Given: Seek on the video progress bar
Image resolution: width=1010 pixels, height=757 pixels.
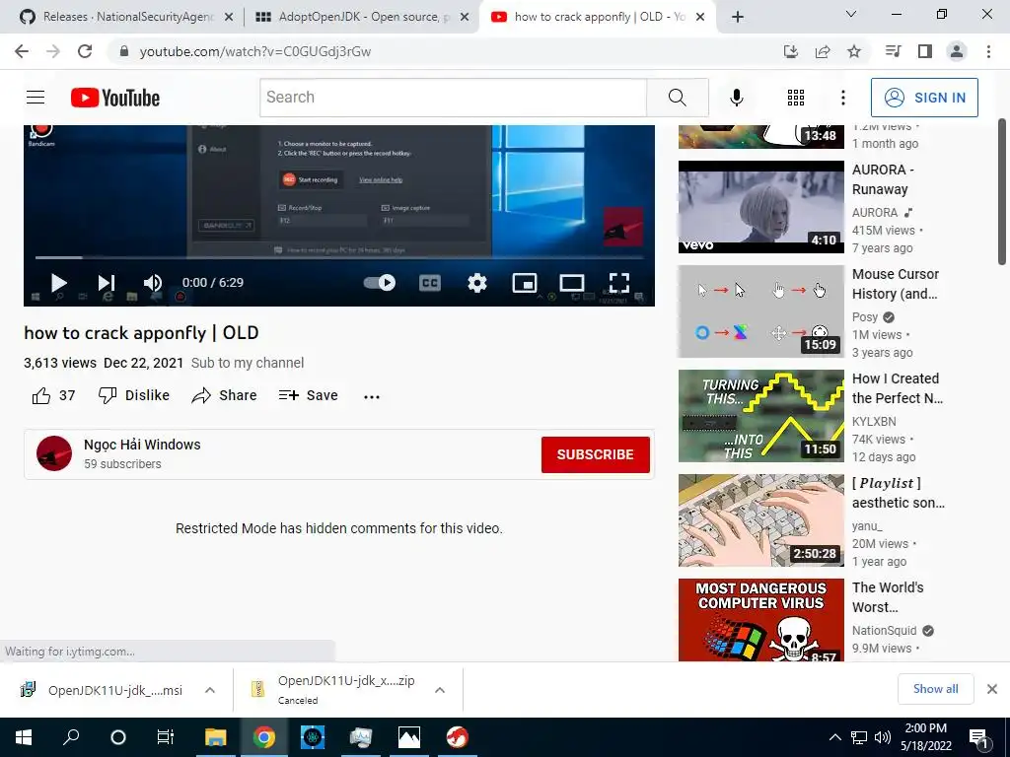Looking at the screenshot, I should click(x=339, y=257).
